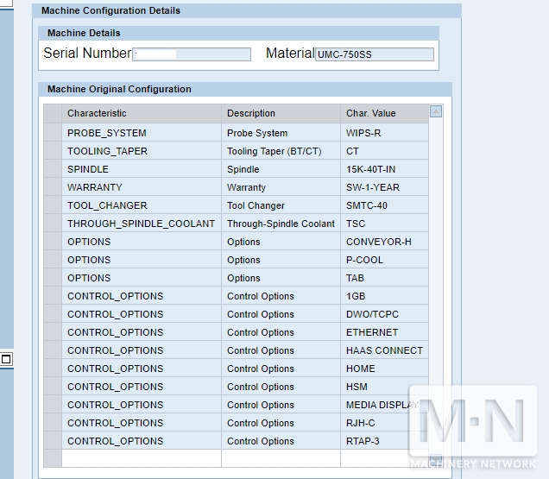The width and height of the screenshot is (549, 479).
Task: Click the Warranty description cell
Action: pos(281,187)
